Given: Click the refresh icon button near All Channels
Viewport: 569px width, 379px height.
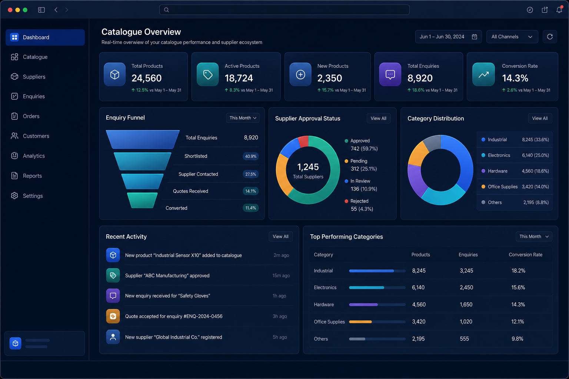Looking at the screenshot, I should [x=550, y=37].
